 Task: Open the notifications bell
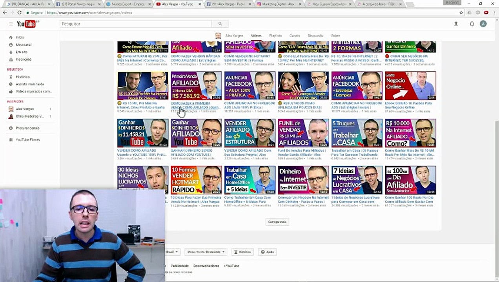(472, 24)
